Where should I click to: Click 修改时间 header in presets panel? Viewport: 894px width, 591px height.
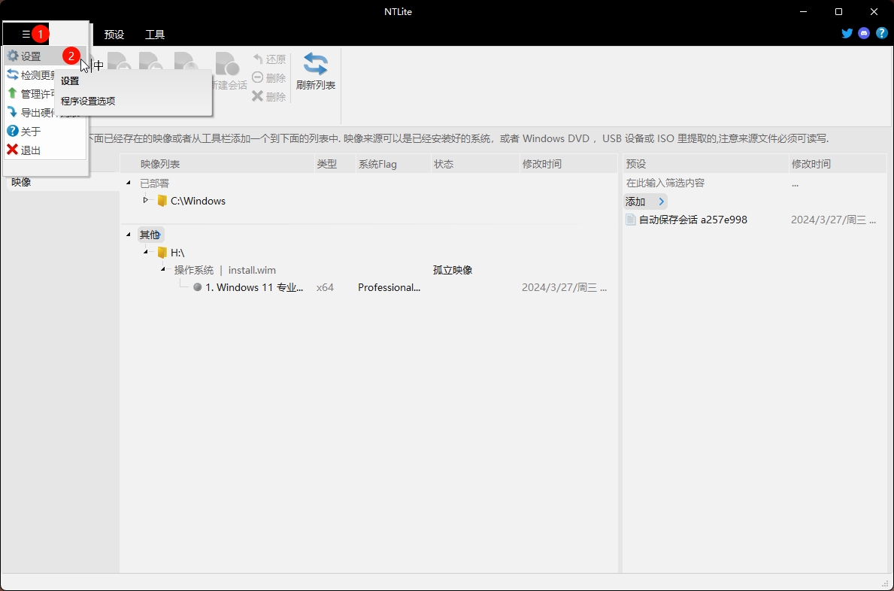[838, 164]
